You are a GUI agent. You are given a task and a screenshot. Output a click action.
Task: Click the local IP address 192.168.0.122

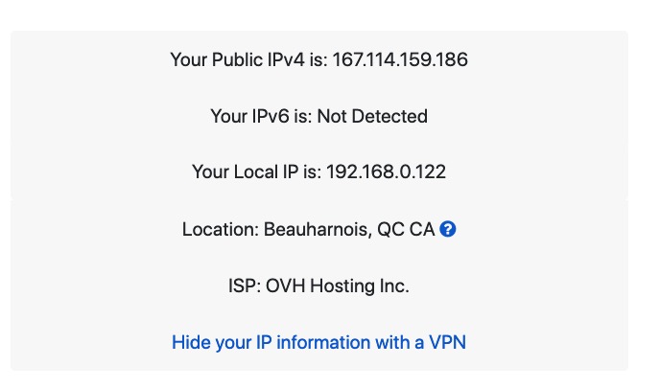386,172
